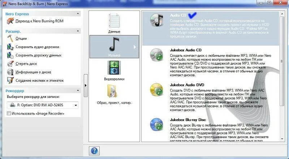Select the Образ, проект, копир. folder icon

pyautogui.click(x=112, y=91)
